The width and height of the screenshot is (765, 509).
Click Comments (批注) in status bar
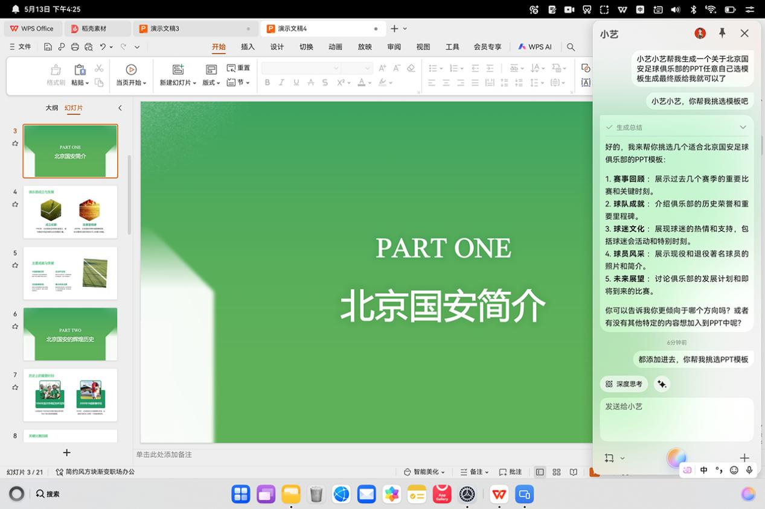coord(511,472)
